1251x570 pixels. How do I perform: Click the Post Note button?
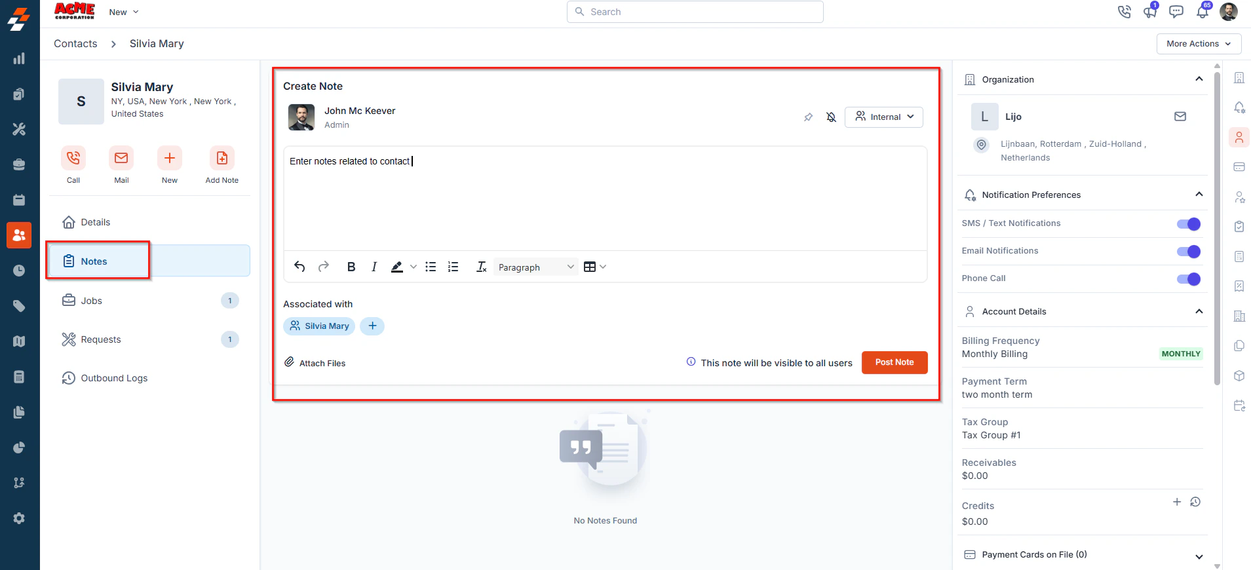pyautogui.click(x=895, y=362)
